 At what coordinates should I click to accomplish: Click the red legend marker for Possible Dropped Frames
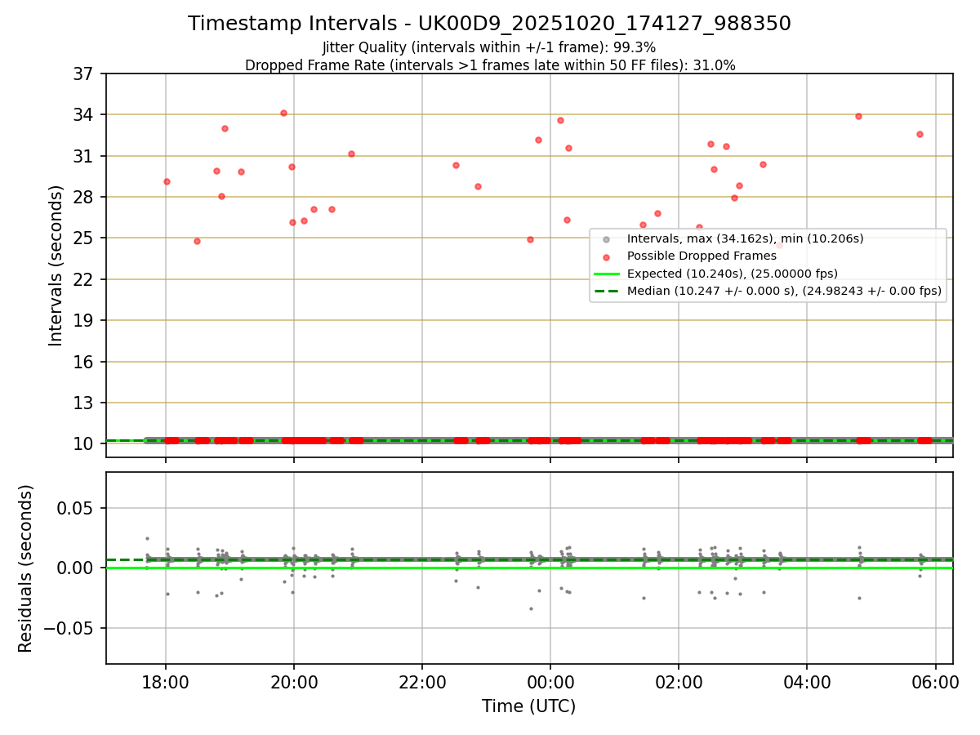click(606, 256)
